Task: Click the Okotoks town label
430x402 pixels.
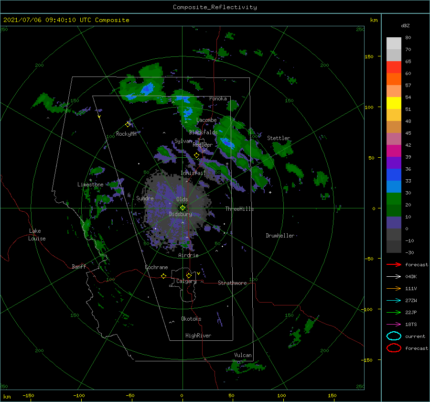Action: [x=191, y=319]
